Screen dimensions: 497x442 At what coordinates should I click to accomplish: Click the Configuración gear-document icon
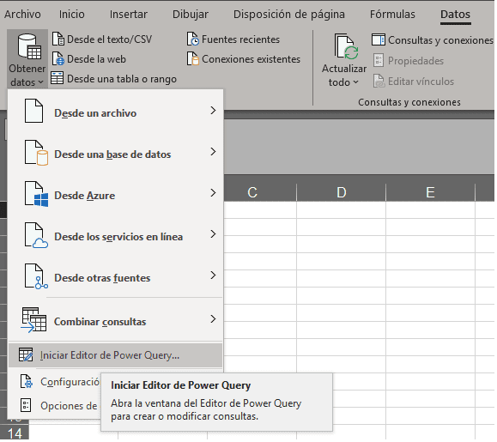pos(27,381)
